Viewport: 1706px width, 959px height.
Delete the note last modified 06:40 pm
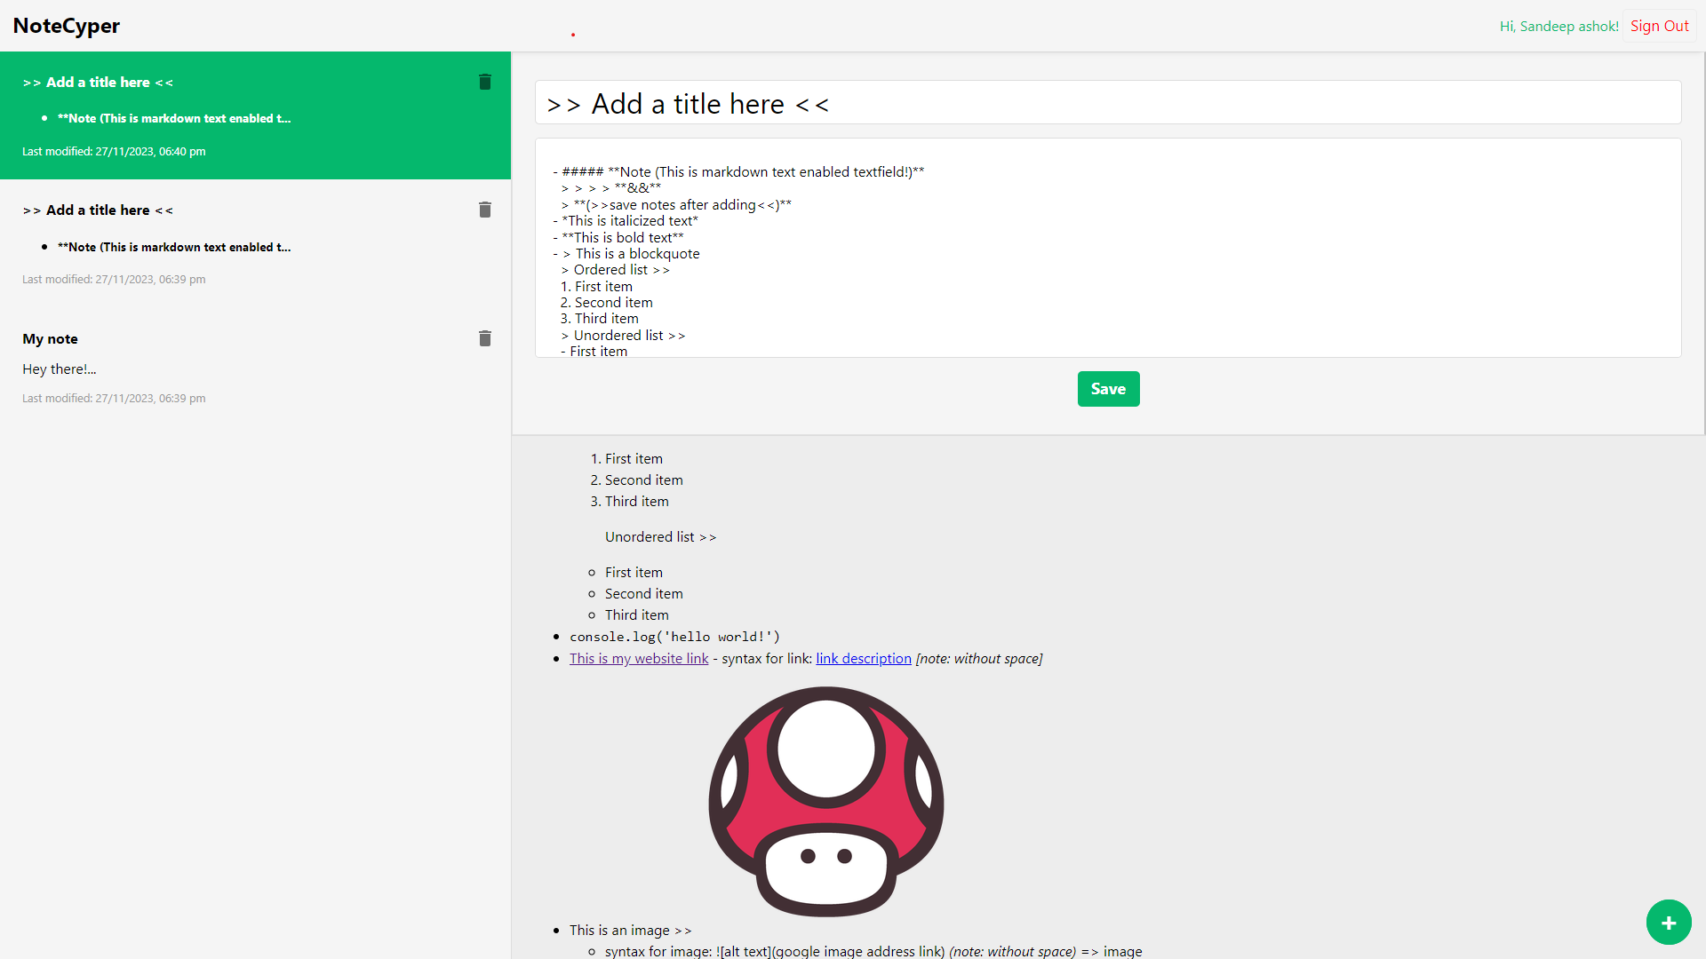point(485,82)
